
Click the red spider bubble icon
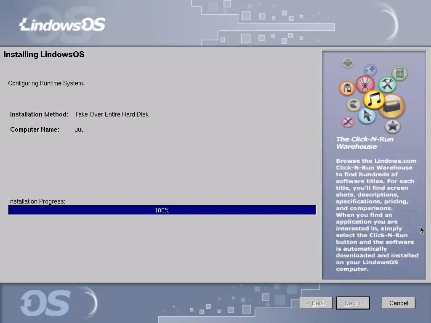coord(365,84)
